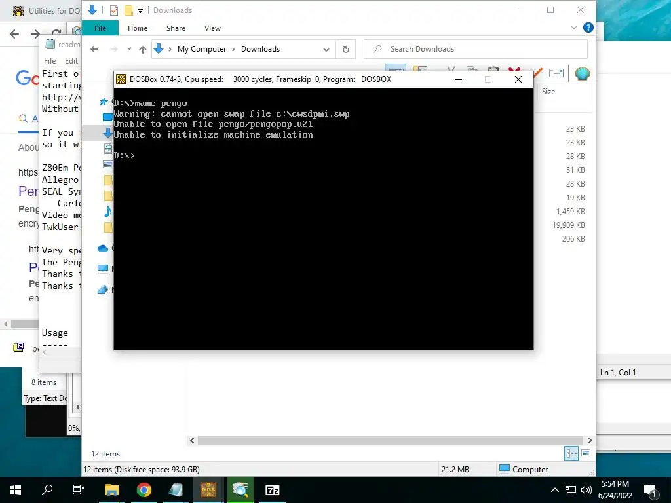Open the volume tray icon
Viewport: 671px width, 503px height.
586,490
